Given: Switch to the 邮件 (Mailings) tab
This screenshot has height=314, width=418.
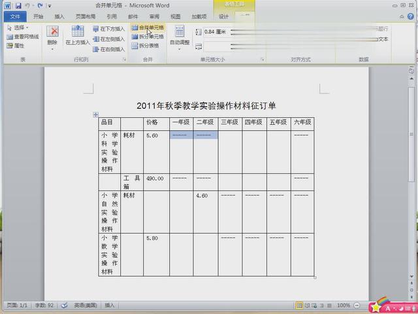Looking at the screenshot, I should (133, 16).
